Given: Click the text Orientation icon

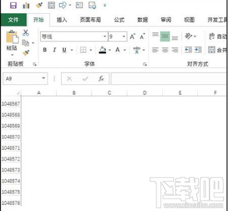Looking at the screenshot, I should [x=188, y=36].
